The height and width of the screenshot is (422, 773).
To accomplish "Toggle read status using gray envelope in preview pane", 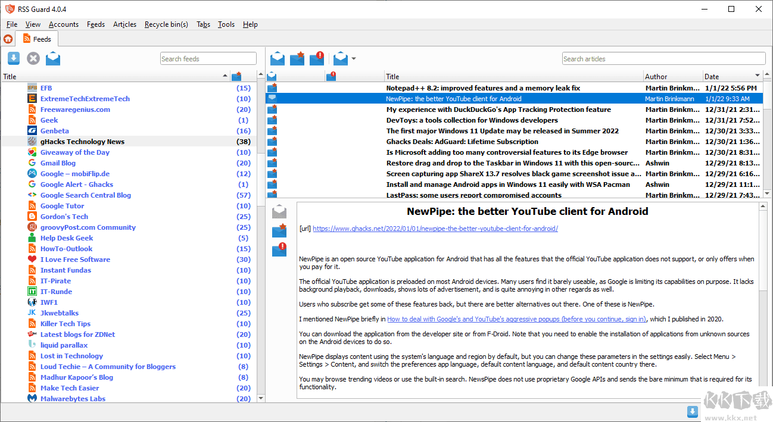I will (279, 211).
